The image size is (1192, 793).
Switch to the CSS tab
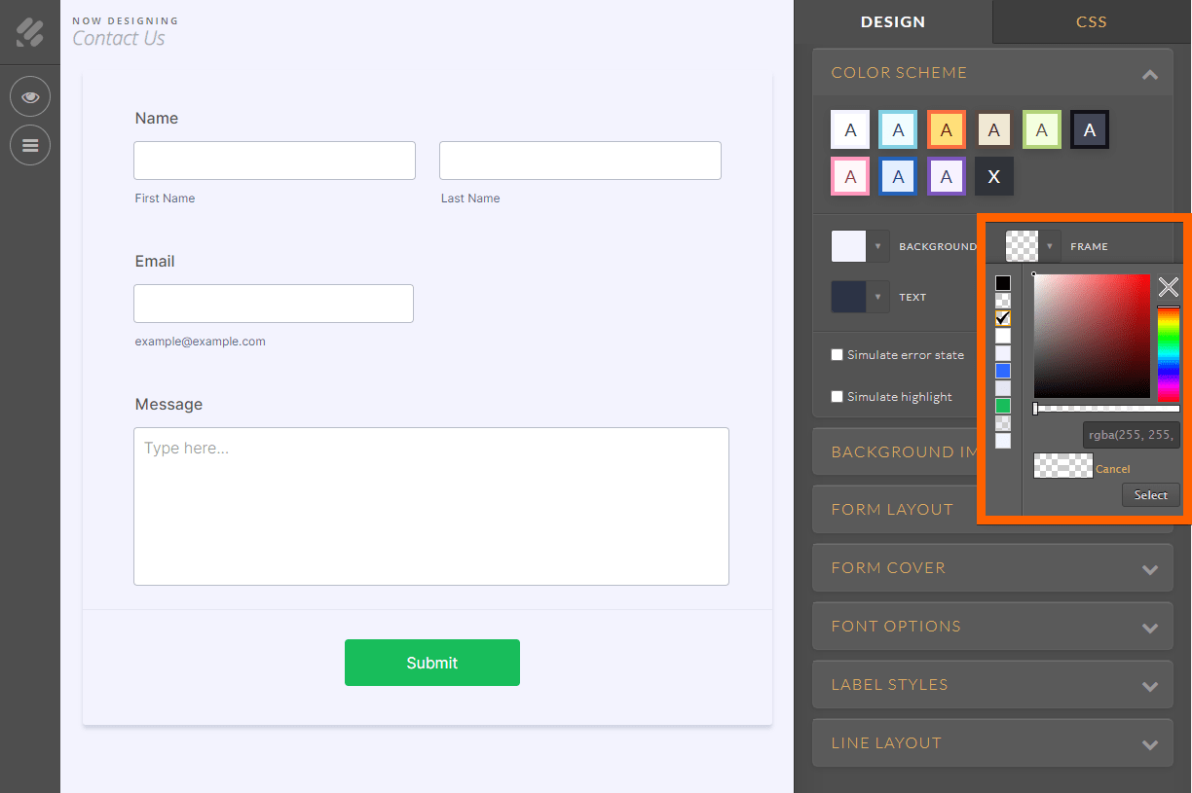pyautogui.click(x=1092, y=21)
